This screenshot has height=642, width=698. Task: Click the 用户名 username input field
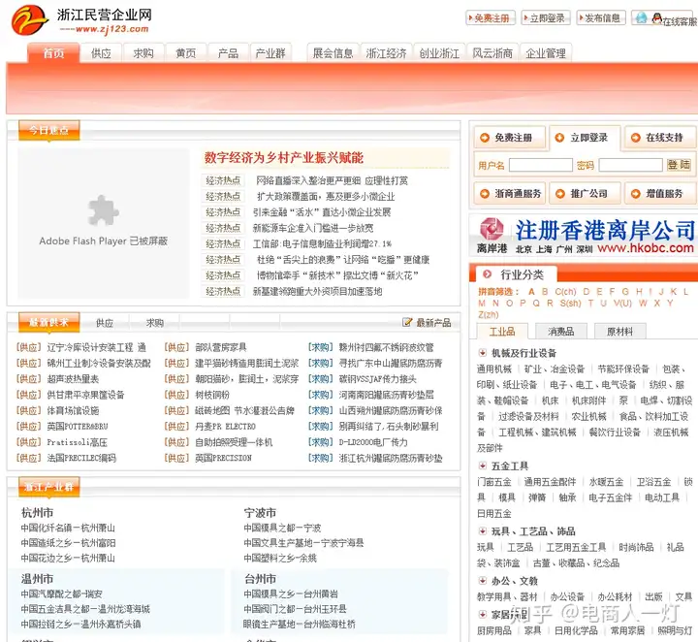[x=540, y=165]
